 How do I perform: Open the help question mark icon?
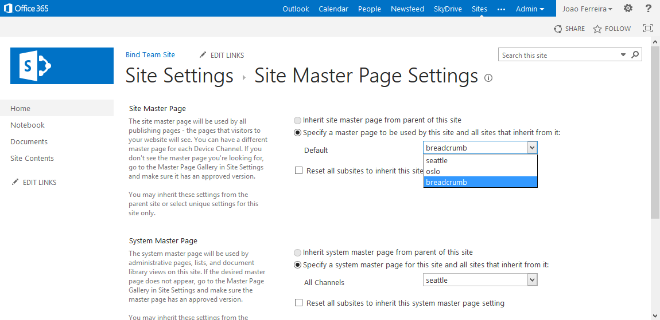(648, 9)
